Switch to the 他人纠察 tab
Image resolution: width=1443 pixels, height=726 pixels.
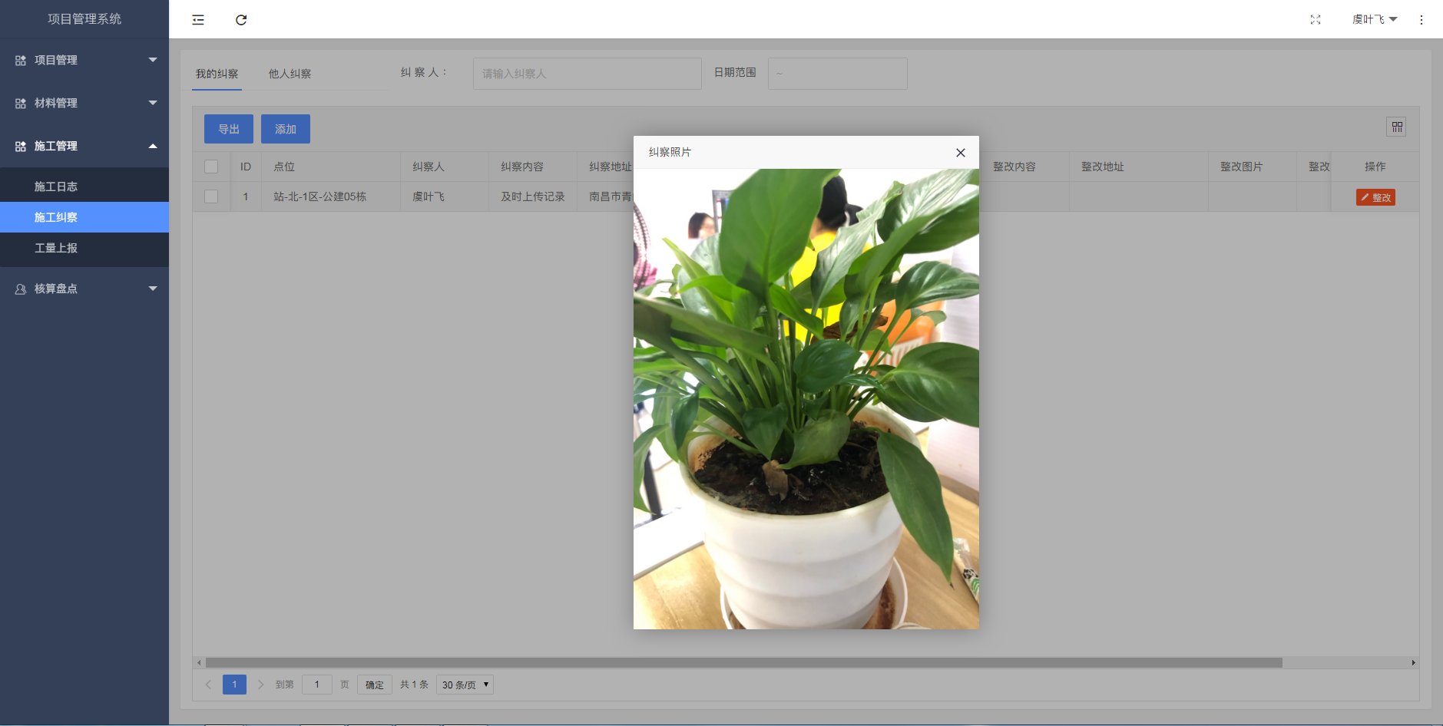pos(290,74)
